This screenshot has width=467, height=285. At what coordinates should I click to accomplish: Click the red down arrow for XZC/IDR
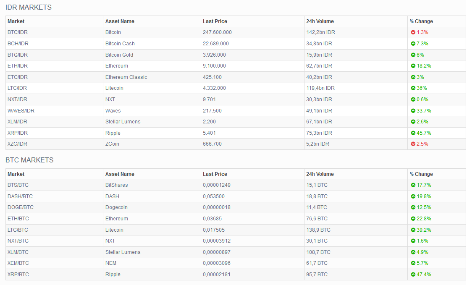(x=413, y=144)
